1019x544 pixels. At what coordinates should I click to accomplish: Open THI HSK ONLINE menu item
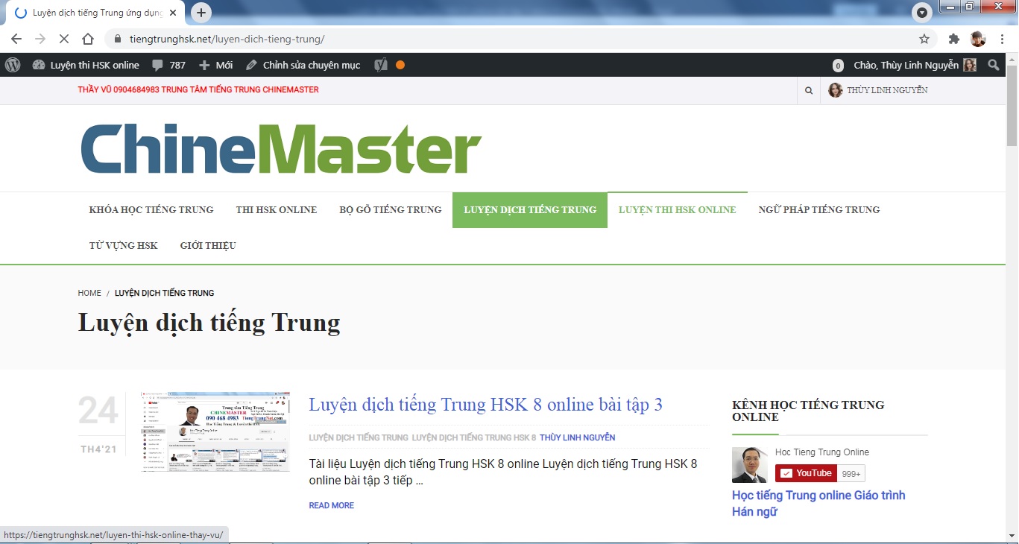coord(277,209)
